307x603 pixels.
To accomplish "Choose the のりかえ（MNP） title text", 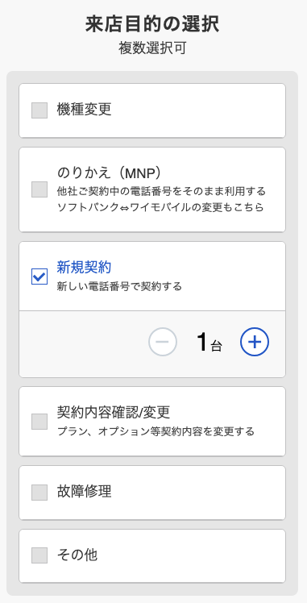I will click(x=109, y=173).
